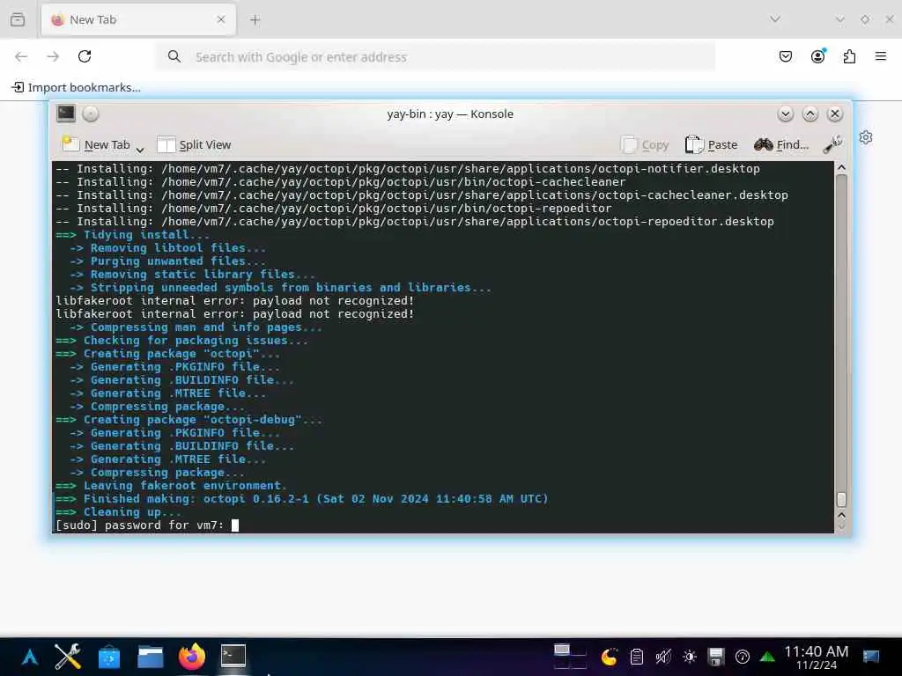Viewport: 902px width, 676px height.
Task: Go forward in Firefox
Action: tap(53, 56)
